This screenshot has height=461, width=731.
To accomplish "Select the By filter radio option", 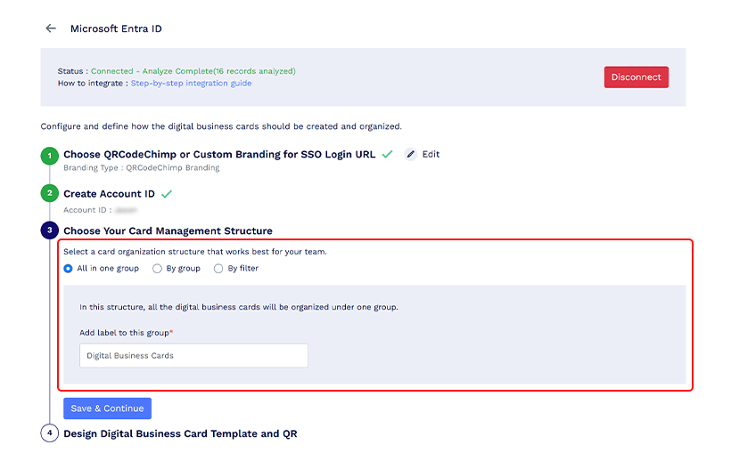I will point(218,269).
